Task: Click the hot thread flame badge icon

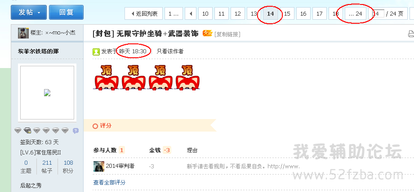Action: click(x=207, y=33)
